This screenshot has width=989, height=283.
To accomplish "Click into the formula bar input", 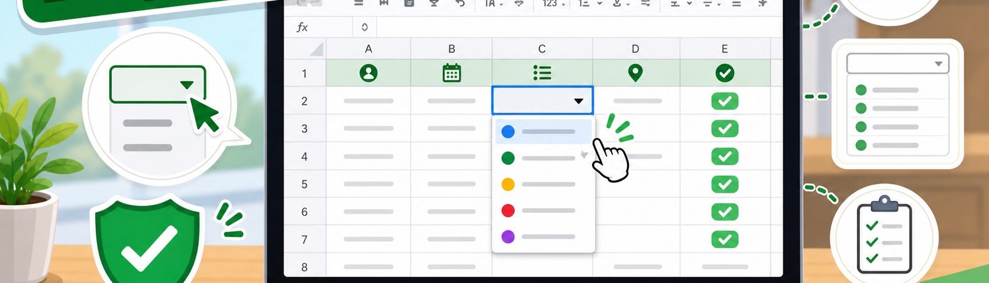I will (578, 27).
